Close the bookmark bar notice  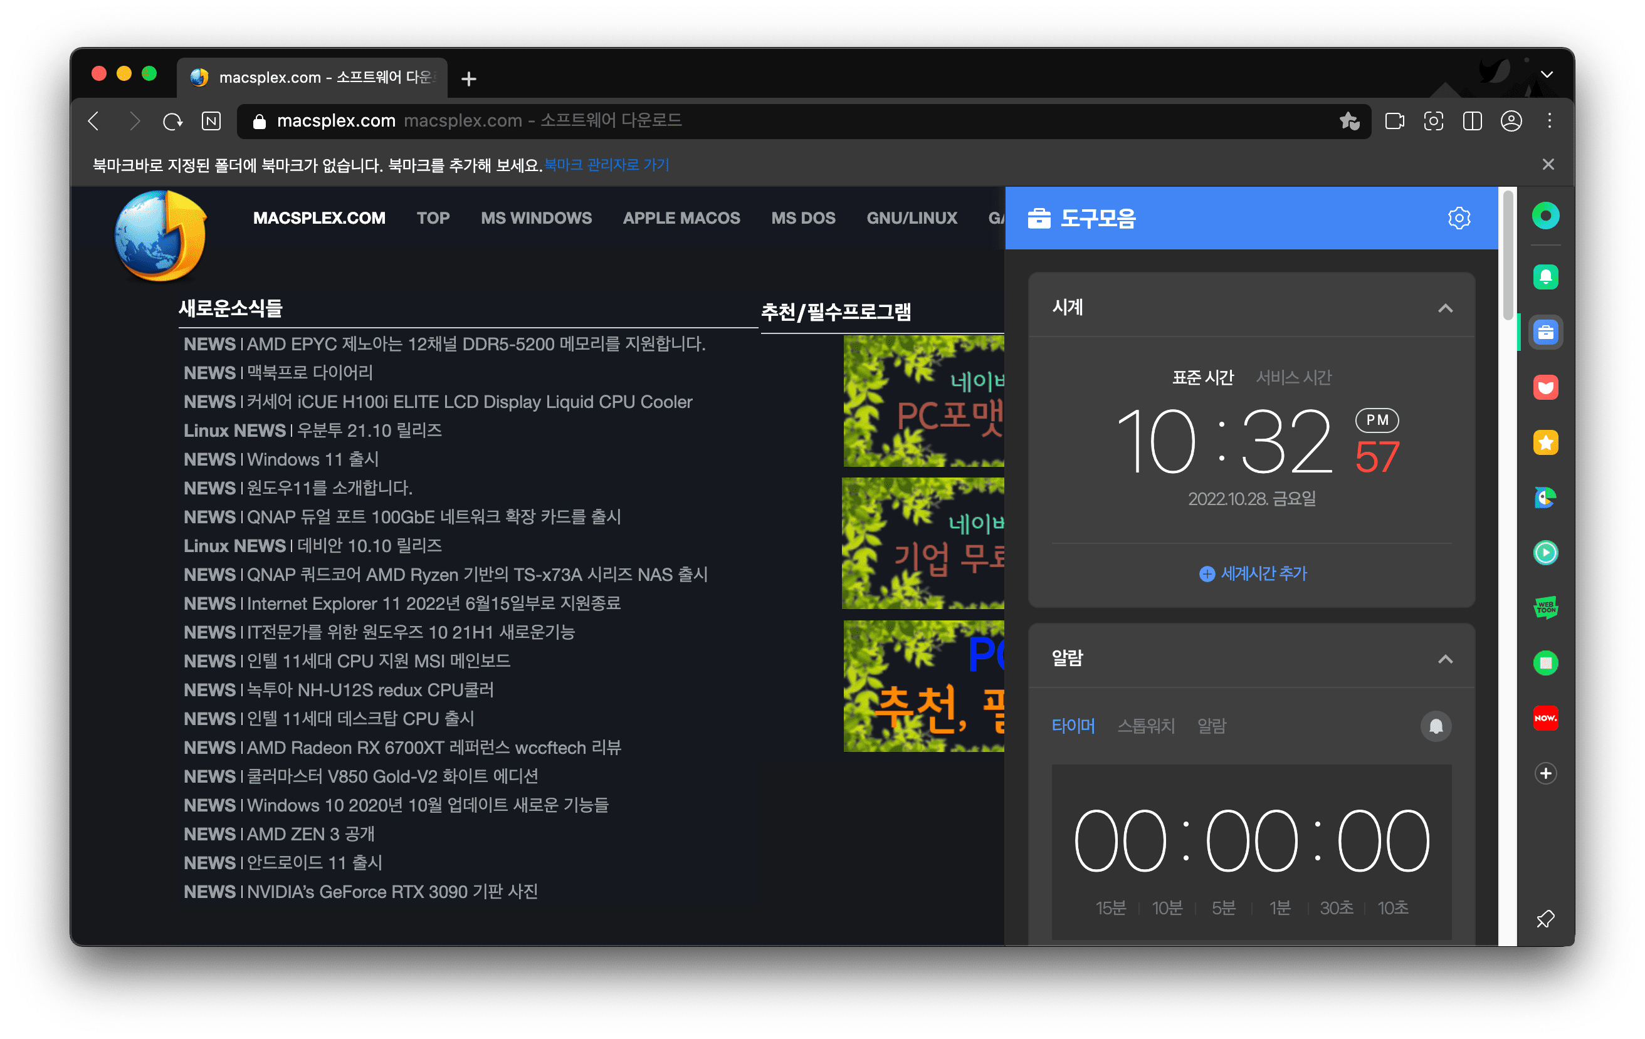(x=1548, y=165)
